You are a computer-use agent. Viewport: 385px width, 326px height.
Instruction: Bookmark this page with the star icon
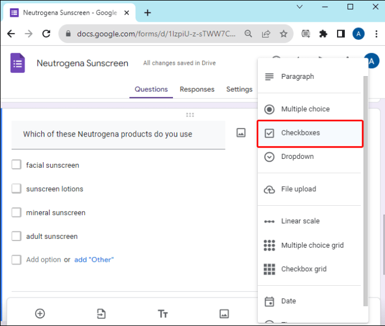point(283,34)
